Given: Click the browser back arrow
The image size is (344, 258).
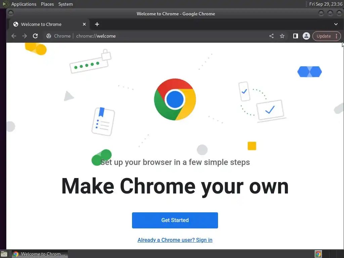Looking at the screenshot, I should [13, 36].
